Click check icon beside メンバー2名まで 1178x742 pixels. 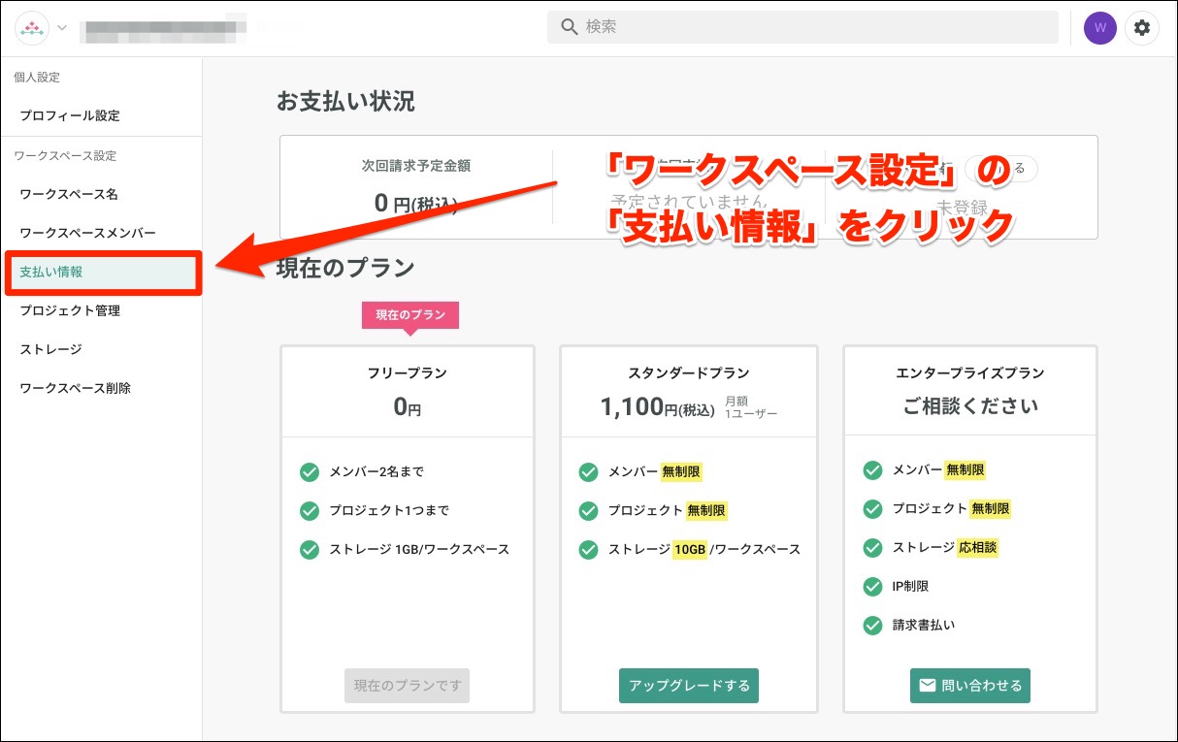tap(310, 472)
